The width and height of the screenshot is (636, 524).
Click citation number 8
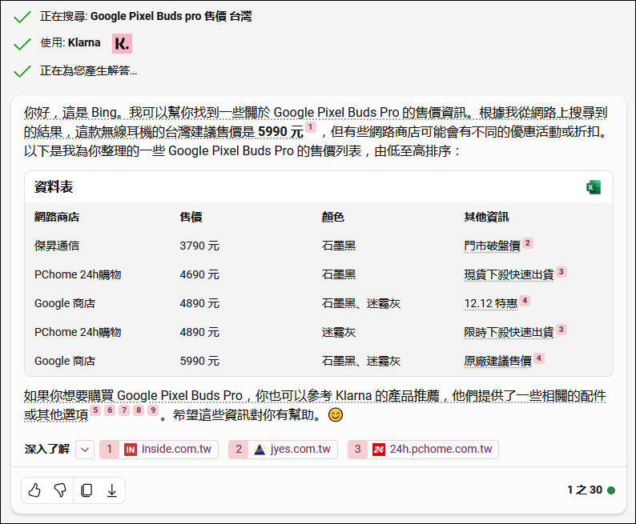[x=139, y=410]
